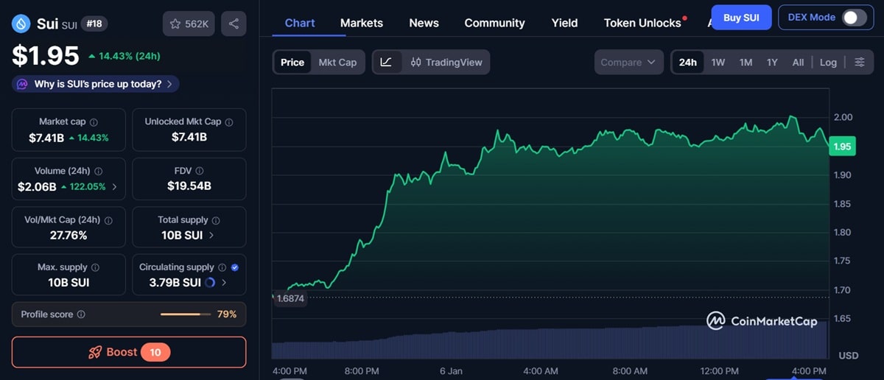Click the Buy SUI button

pyautogui.click(x=742, y=18)
